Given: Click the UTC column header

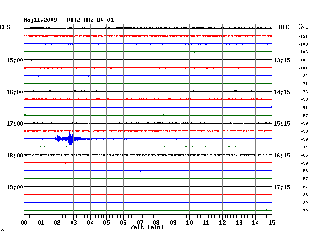Looking at the screenshot, I should [283, 27].
